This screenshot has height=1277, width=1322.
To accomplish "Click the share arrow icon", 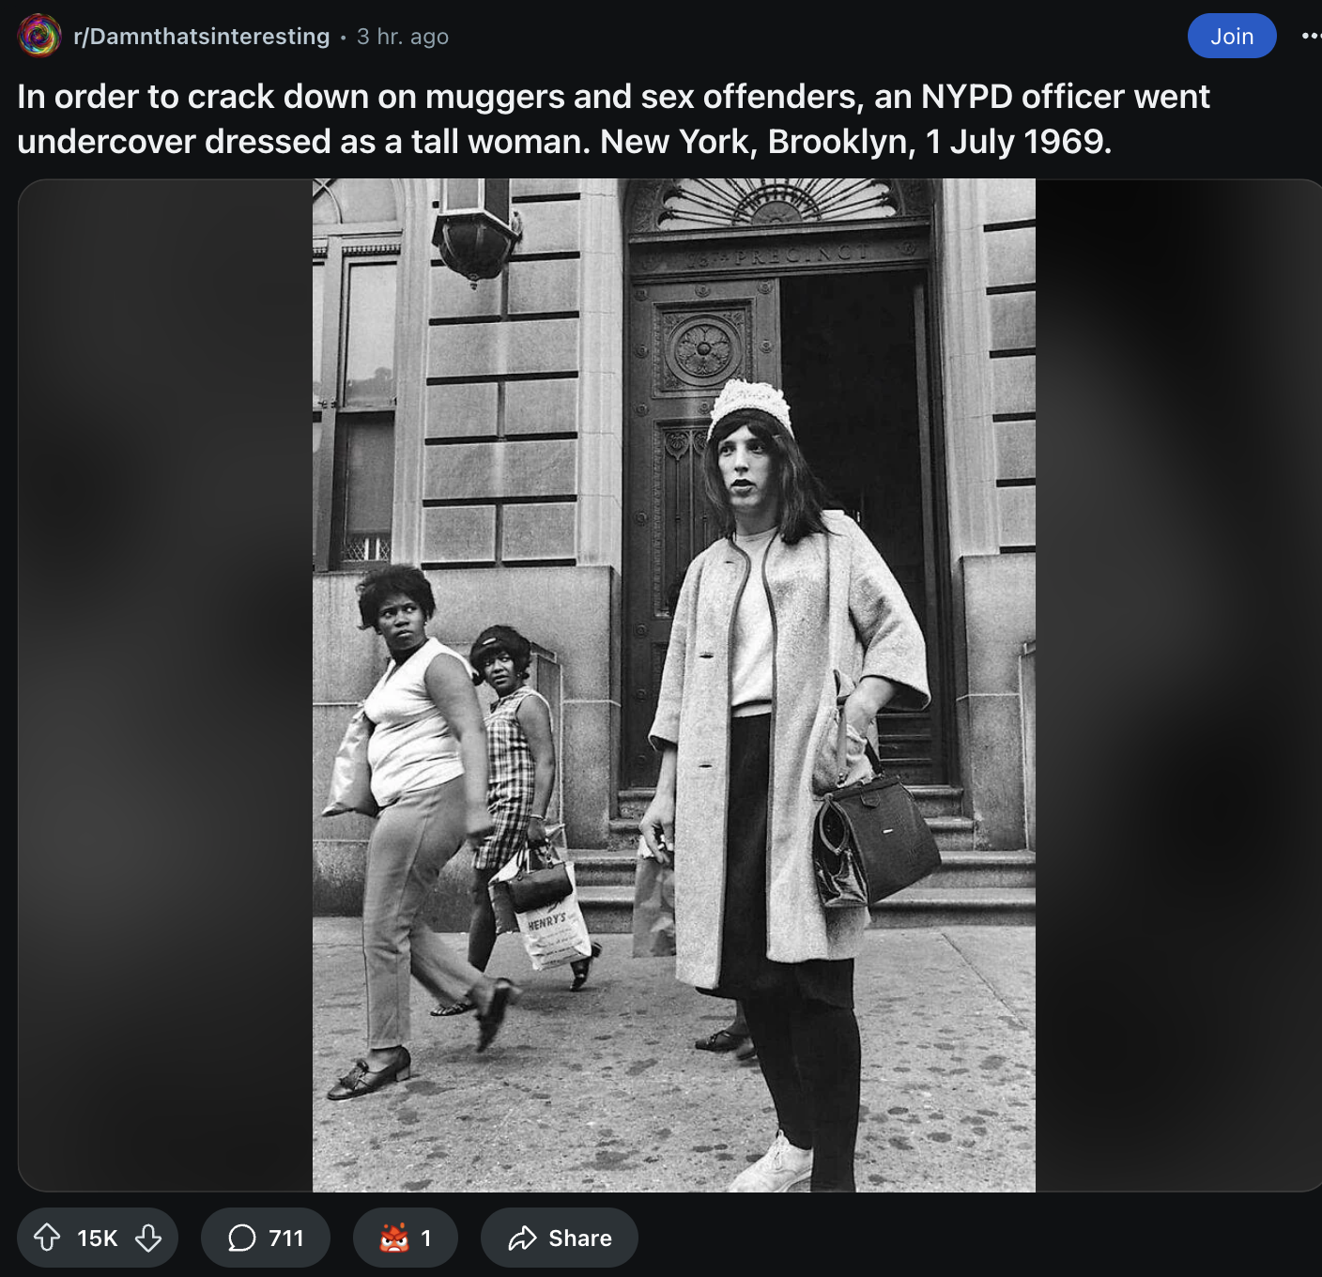I will point(522,1239).
